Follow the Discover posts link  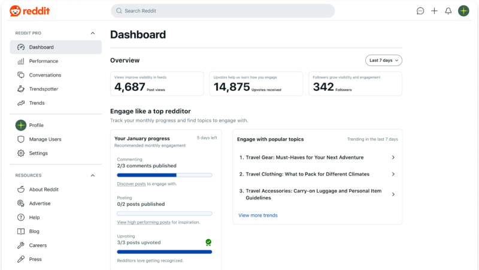[131, 184]
